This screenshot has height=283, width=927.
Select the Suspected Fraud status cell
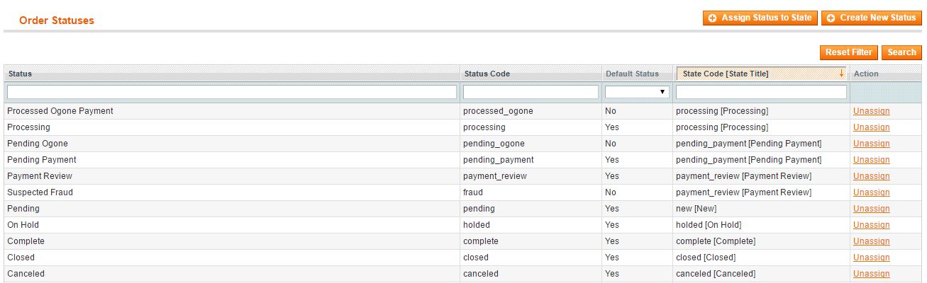[232, 192]
